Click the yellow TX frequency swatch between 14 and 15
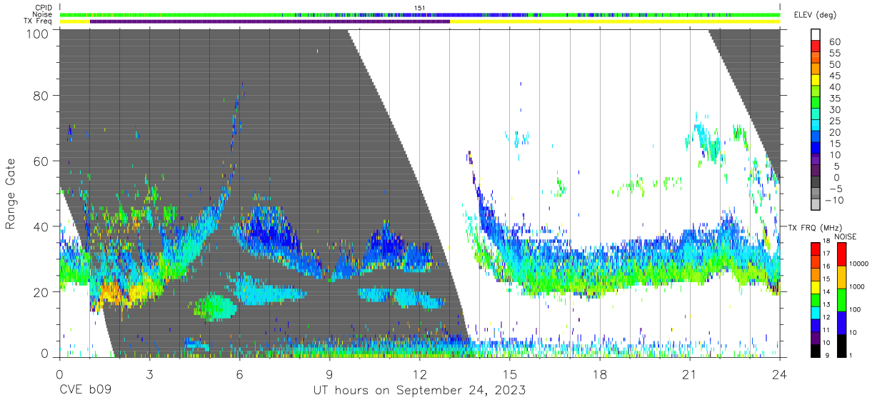This screenshot has width=877, height=405. pos(816,286)
